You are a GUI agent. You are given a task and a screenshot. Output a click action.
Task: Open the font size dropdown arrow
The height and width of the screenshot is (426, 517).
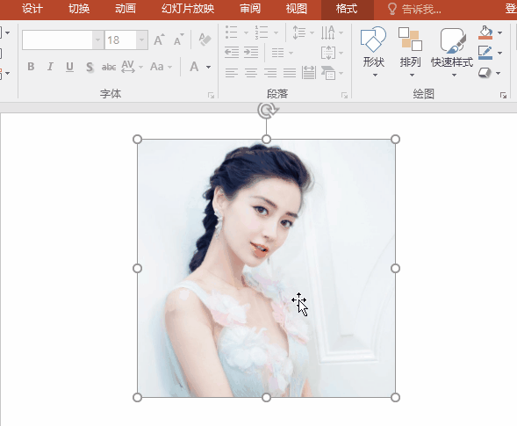142,40
